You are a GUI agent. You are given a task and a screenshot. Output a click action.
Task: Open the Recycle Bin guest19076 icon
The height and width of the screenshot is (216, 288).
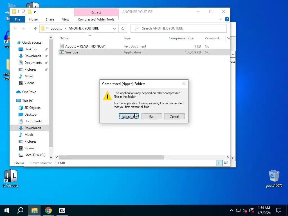(x=274, y=179)
